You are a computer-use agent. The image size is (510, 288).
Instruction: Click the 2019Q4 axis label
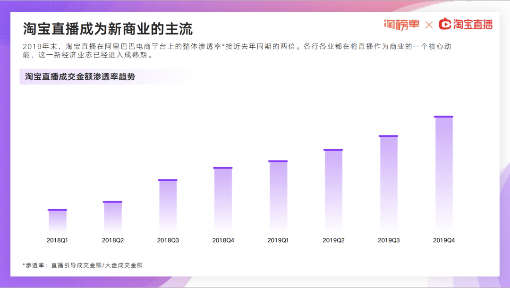pyautogui.click(x=443, y=240)
